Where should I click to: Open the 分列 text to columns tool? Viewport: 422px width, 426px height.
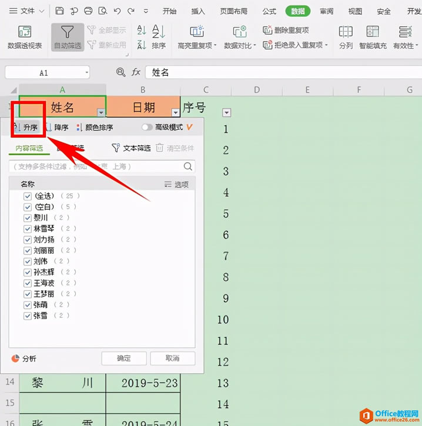coord(346,38)
